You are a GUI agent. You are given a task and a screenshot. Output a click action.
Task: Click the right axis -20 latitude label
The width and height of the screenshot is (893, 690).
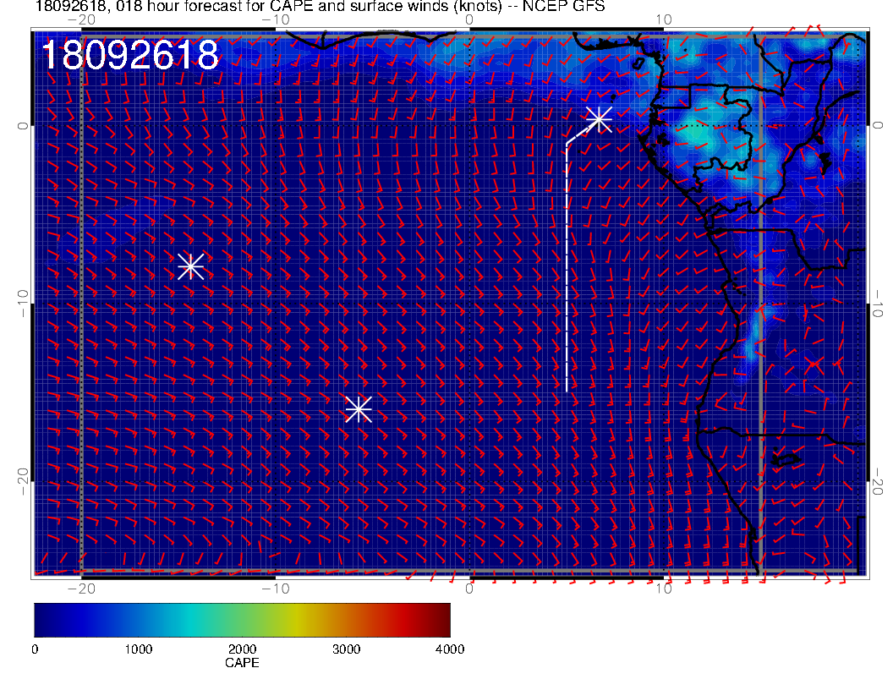click(x=878, y=482)
